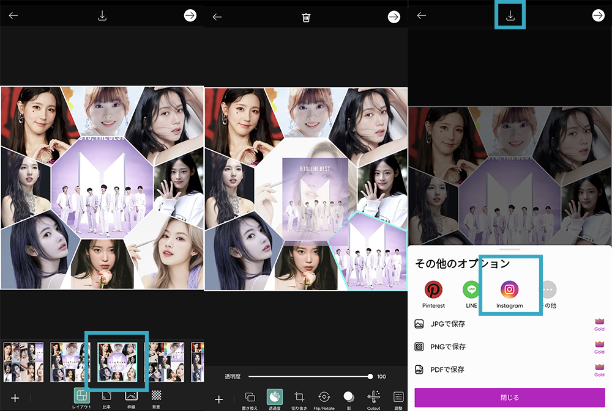Tap the 置き換え (Replace) icon
Viewport: 612px width, 411px height.
(x=250, y=398)
